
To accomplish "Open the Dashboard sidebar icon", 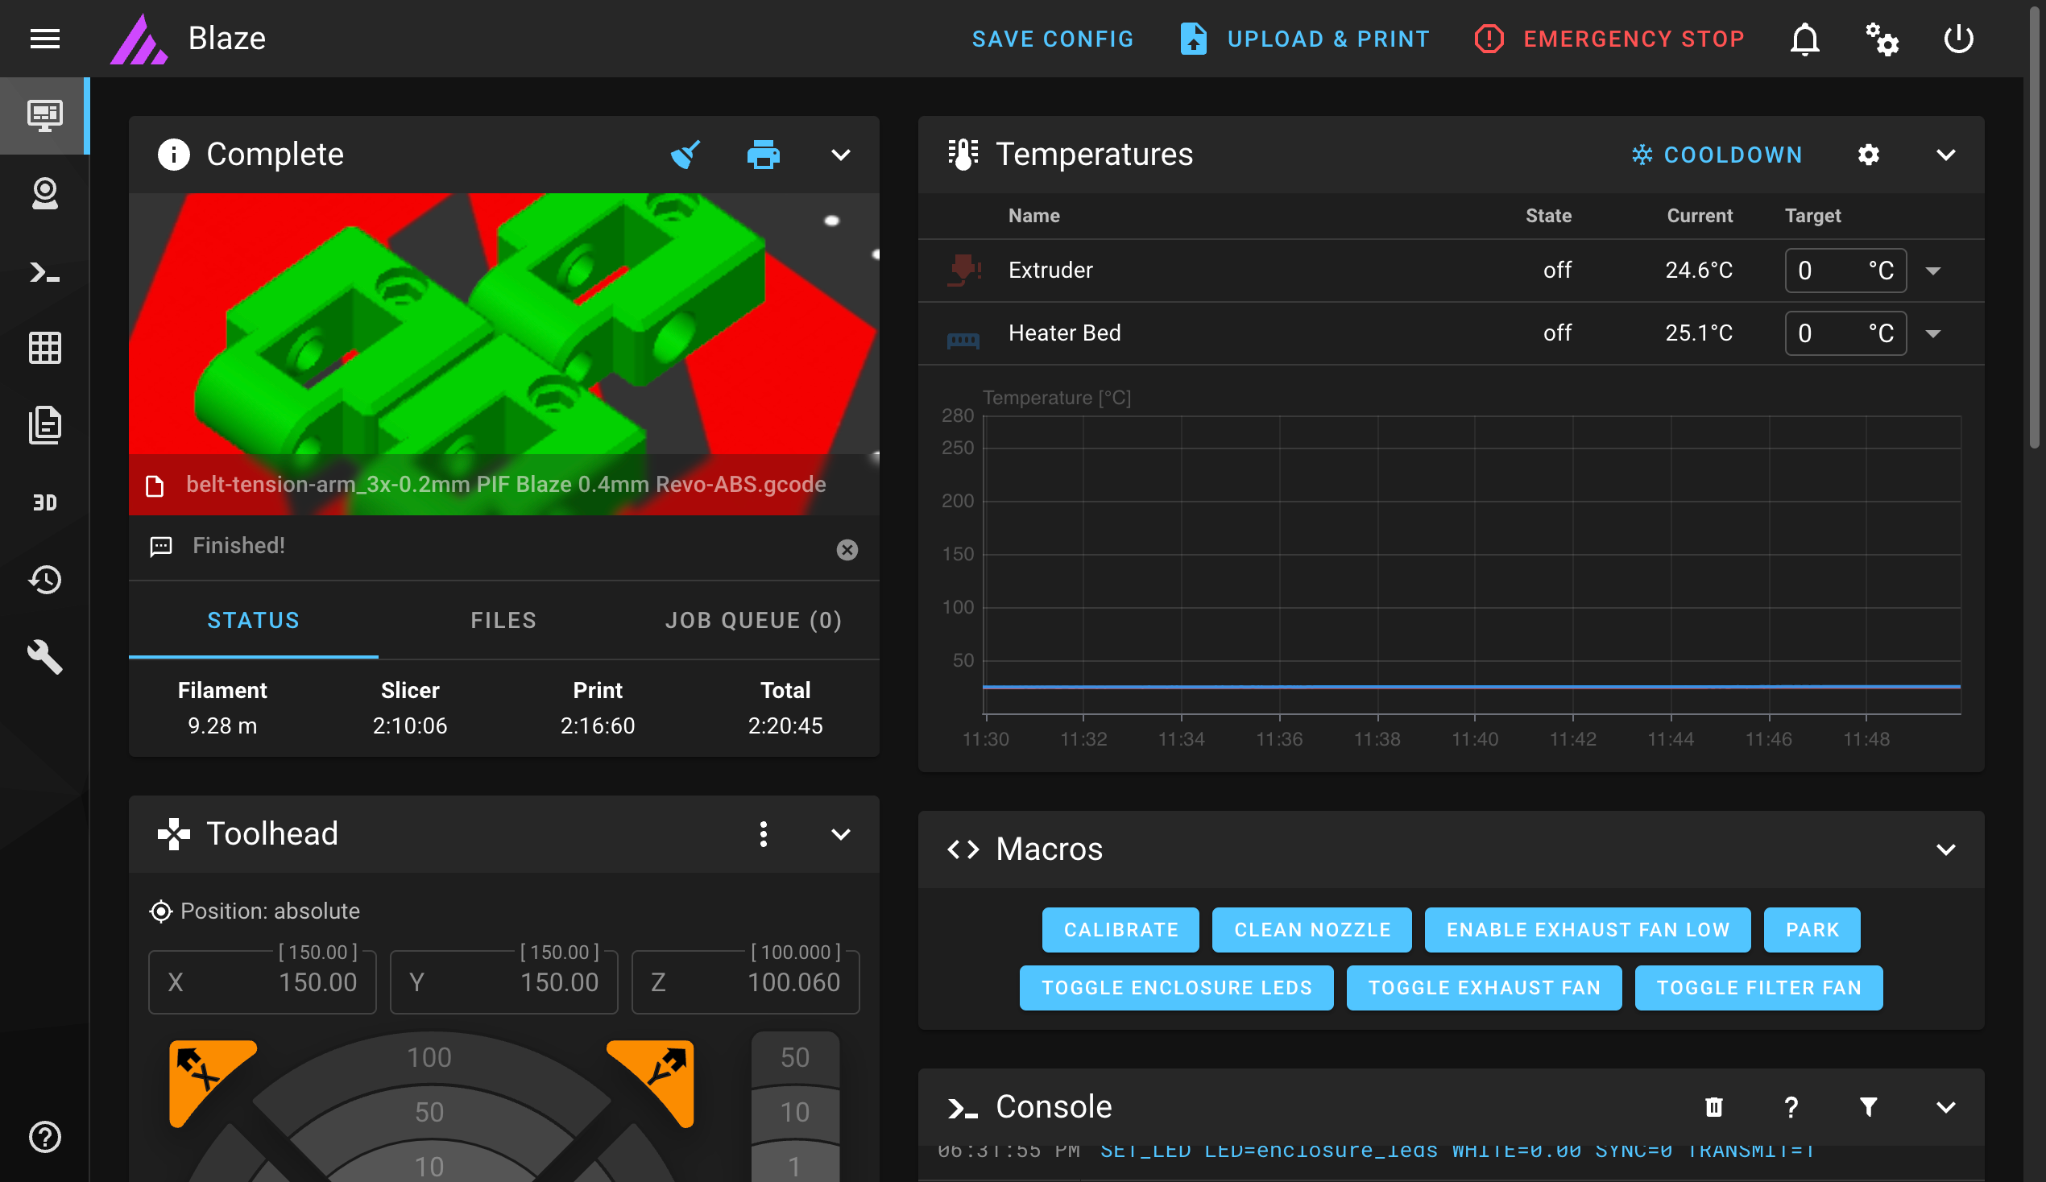I will [x=44, y=115].
